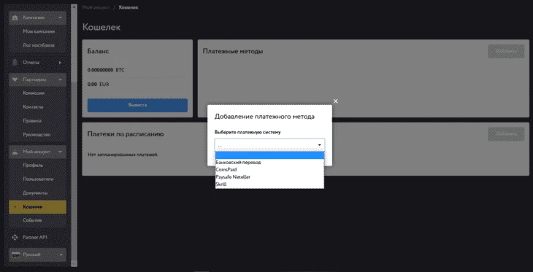Open the Правила page
This screenshot has height=272, width=533.
coord(32,121)
